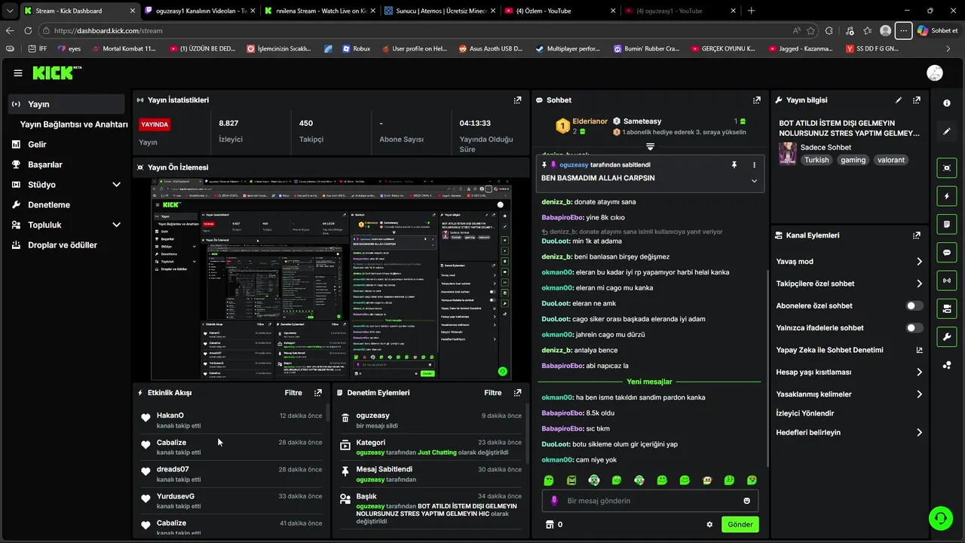
Task: Click İzleyici Yönlendir
Action: tap(804, 413)
